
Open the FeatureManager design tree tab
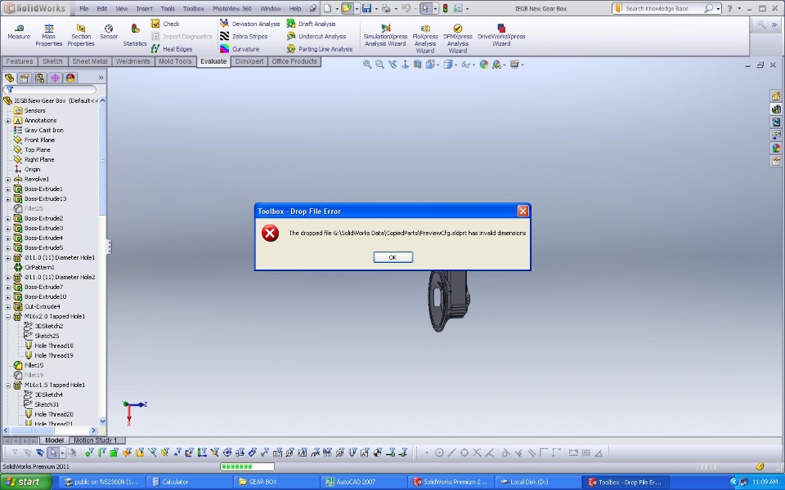pyautogui.click(x=10, y=78)
